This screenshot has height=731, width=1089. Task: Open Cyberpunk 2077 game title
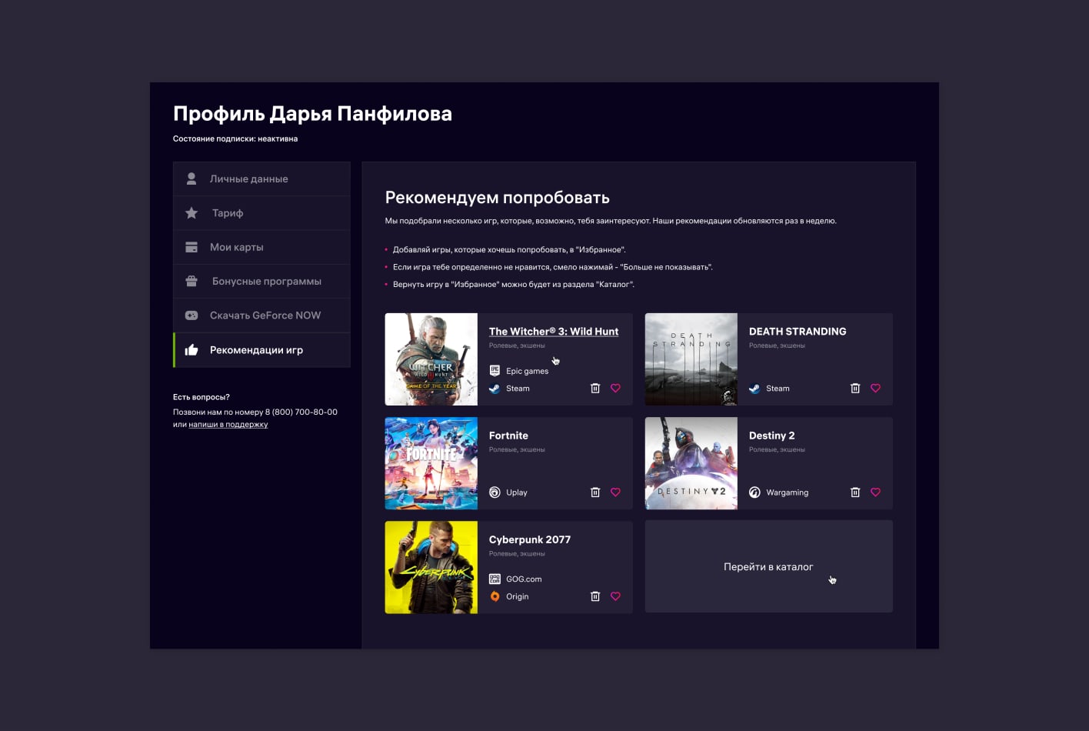(530, 539)
